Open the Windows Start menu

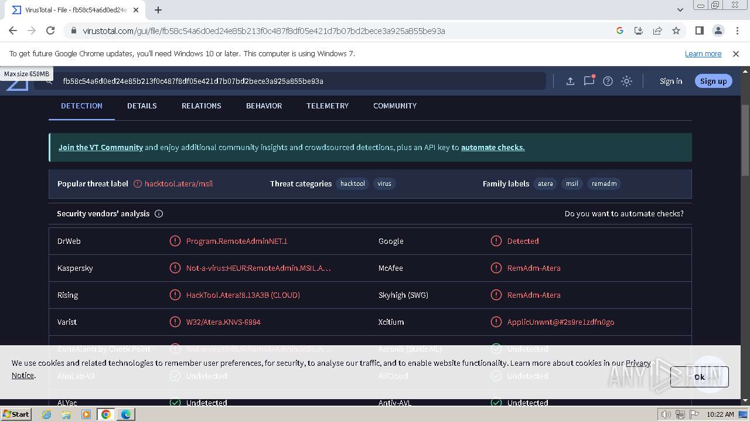tap(16, 414)
